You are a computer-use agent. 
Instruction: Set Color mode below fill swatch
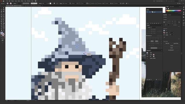1,37
